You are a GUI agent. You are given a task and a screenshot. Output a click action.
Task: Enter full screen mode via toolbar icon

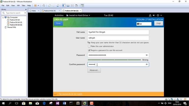pyautogui.click(x=72, y=6)
